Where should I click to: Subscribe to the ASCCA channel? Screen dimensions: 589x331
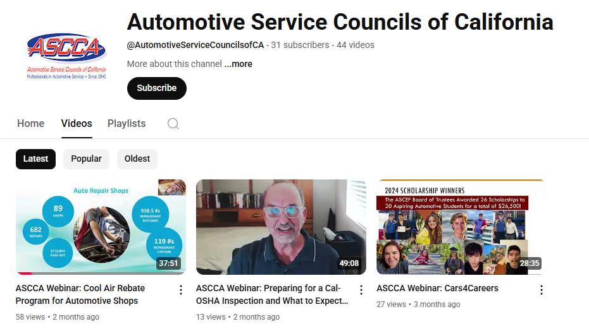pos(157,88)
